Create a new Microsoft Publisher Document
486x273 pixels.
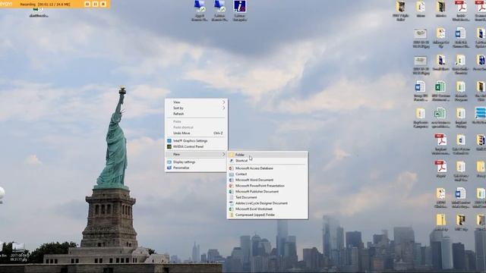(x=267, y=192)
